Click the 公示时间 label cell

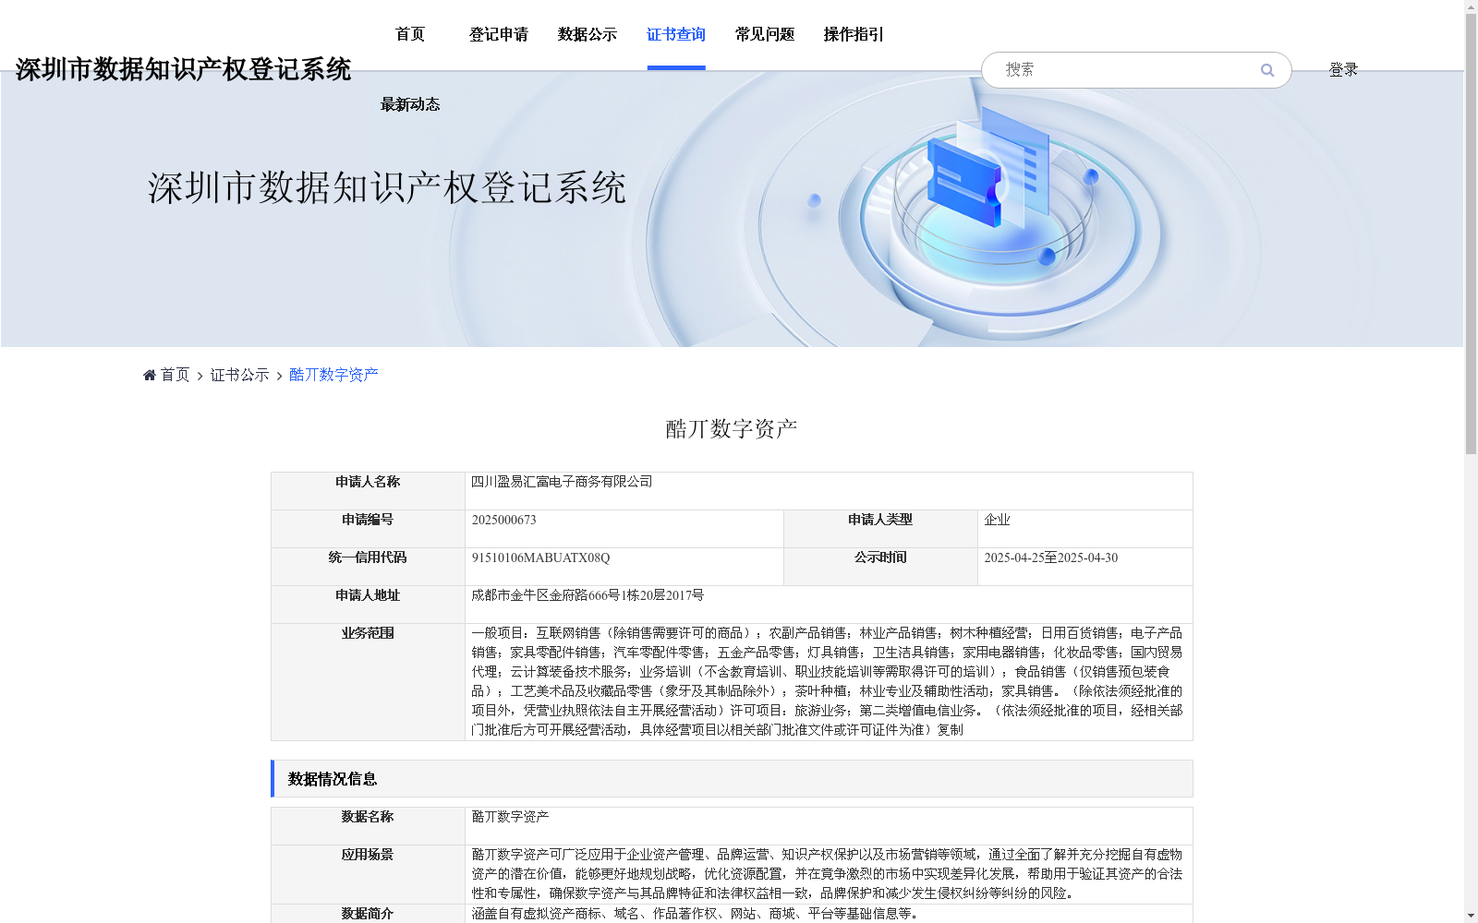point(880,567)
